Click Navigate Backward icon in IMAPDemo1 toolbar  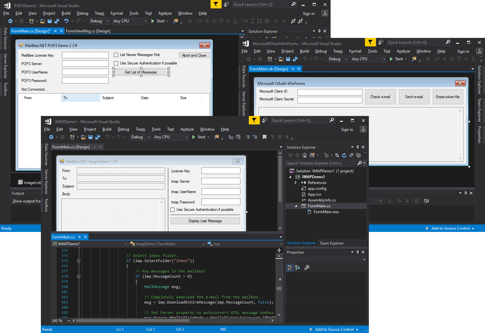tap(51, 137)
